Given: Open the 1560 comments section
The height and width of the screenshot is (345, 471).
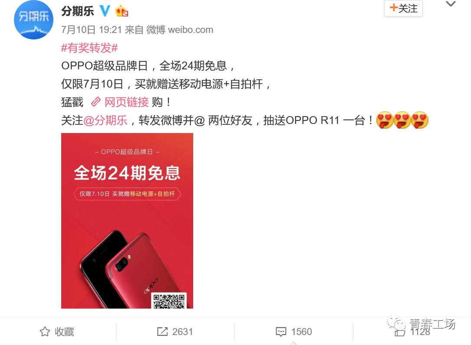Looking at the screenshot, I should click(301, 332).
